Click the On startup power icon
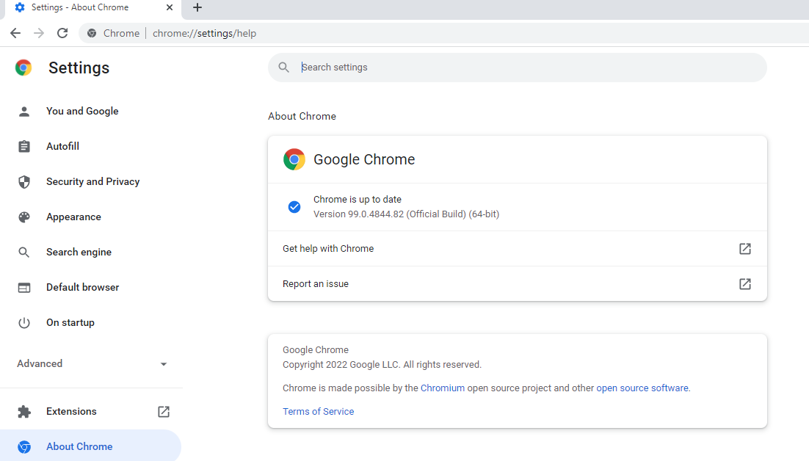The width and height of the screenshot is (809, 461). [x=24, y=323]
